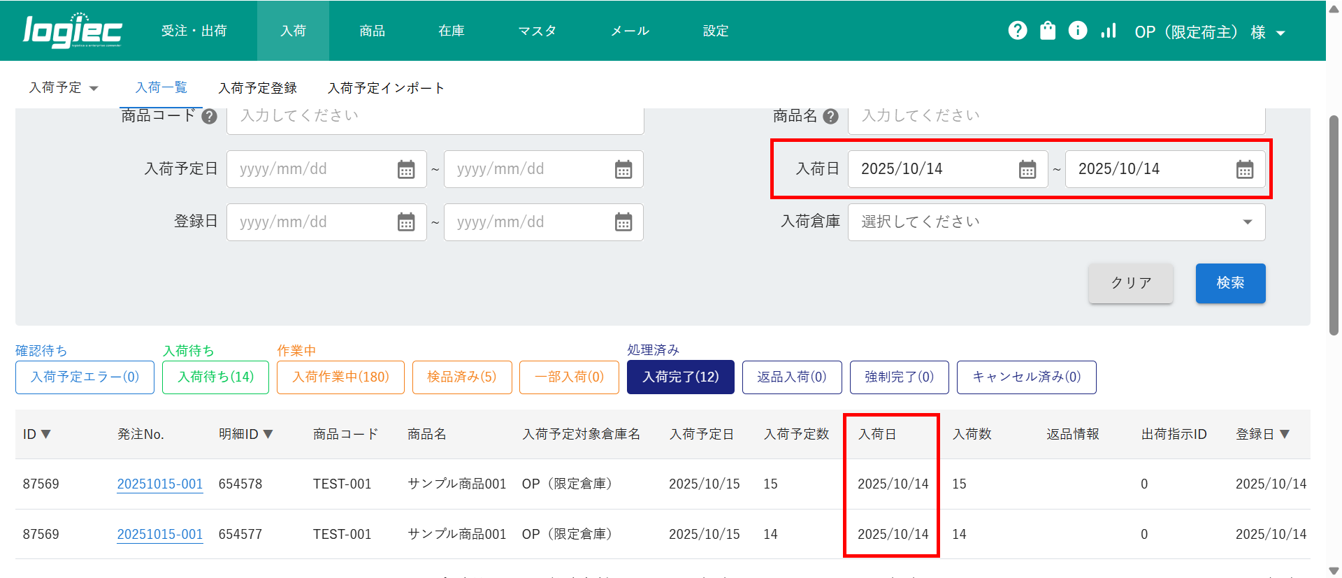Toggle the 入荷待ち(14) status filter
1342x578 pixels.
click(x=215, y=377)
